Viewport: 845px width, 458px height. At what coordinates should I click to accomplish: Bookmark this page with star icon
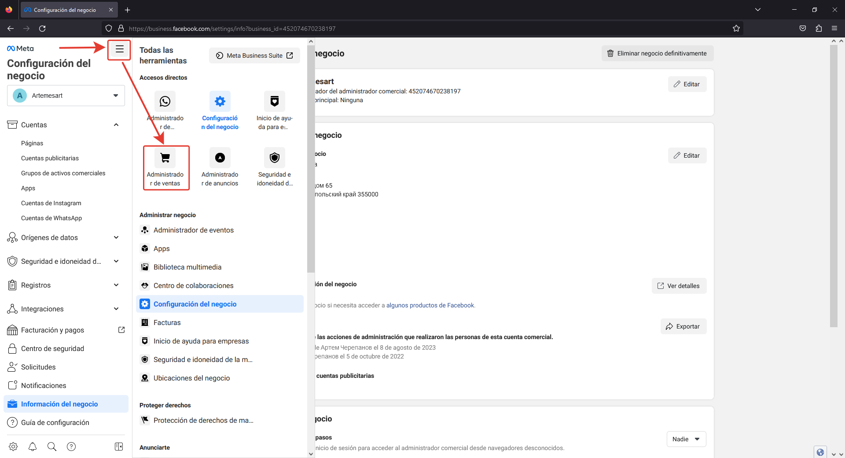pyautogui.click(x=736, y=29)
